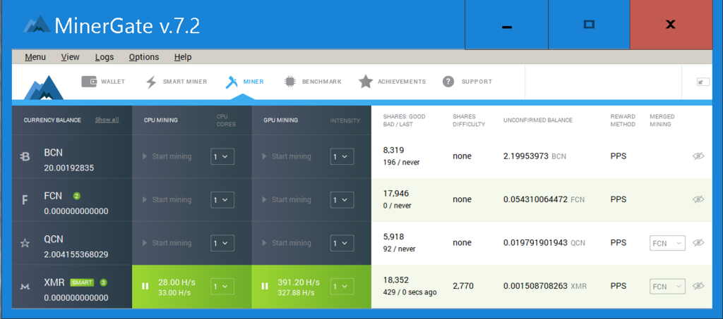723x319 pixels.
Task: Open XMR merged mining FCN dropdown
Action: pos(667,287)
